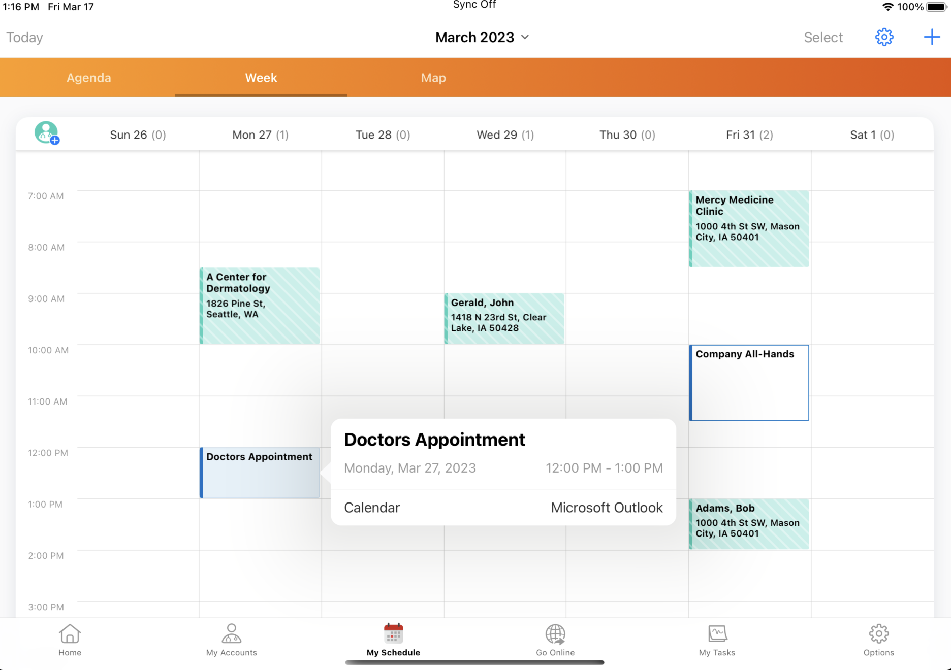Toggle Sync Off at the top
This screenshot has width=951, height=670.
pyautogui.click(x=473, y=5)
